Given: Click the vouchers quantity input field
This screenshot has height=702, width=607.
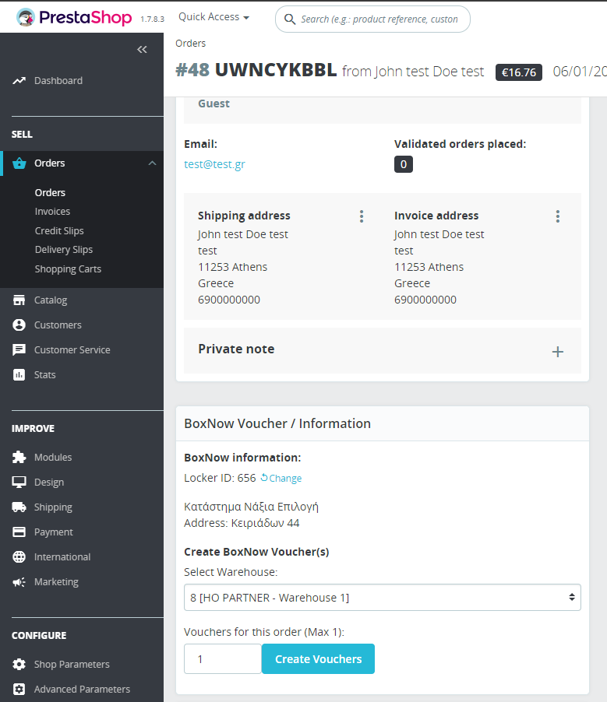Looking at the screenshot, I should [222, 659].
